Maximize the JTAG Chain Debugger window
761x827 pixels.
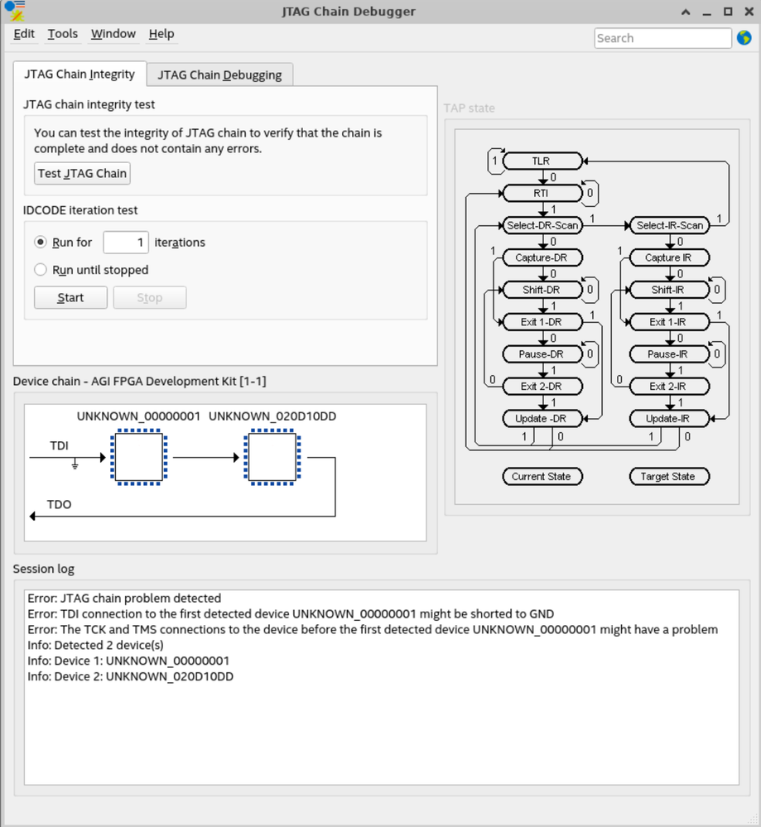[x=728, y=12]
